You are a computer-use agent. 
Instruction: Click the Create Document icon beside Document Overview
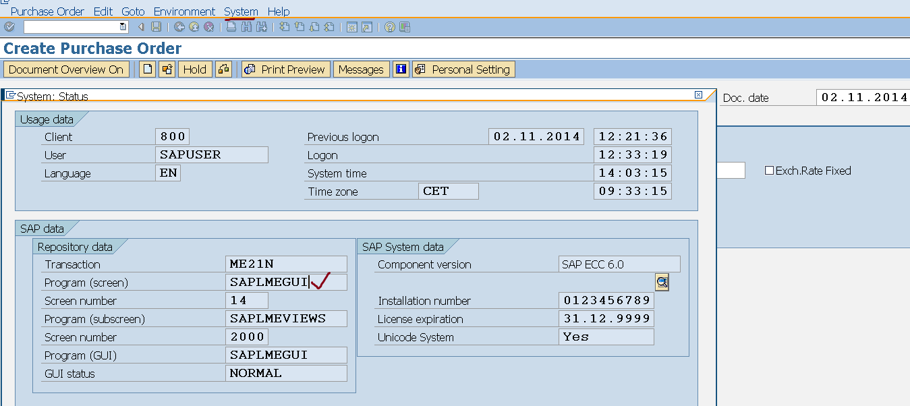coord(147,69)
